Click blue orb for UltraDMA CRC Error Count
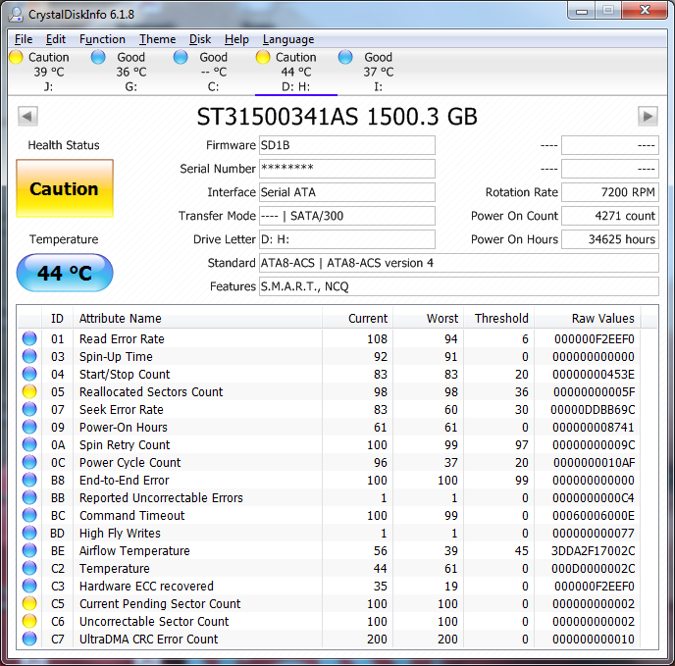 point(29,639)
